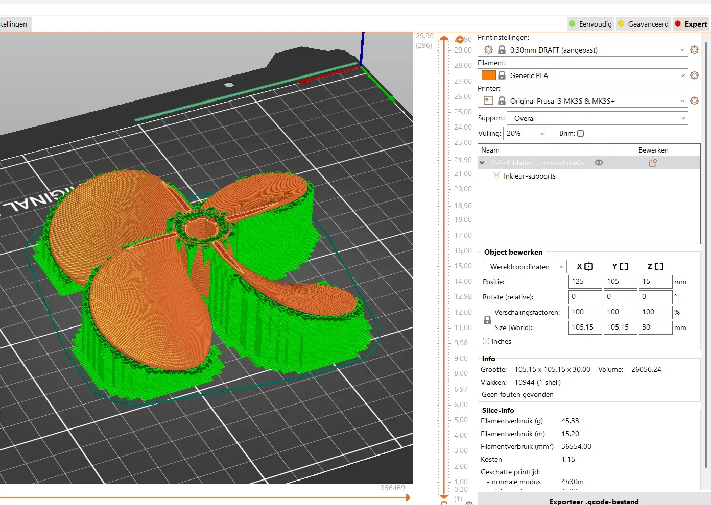Switch to Geavanceerd mode
This screenshot has width=711, height=505.
point(643,24)
